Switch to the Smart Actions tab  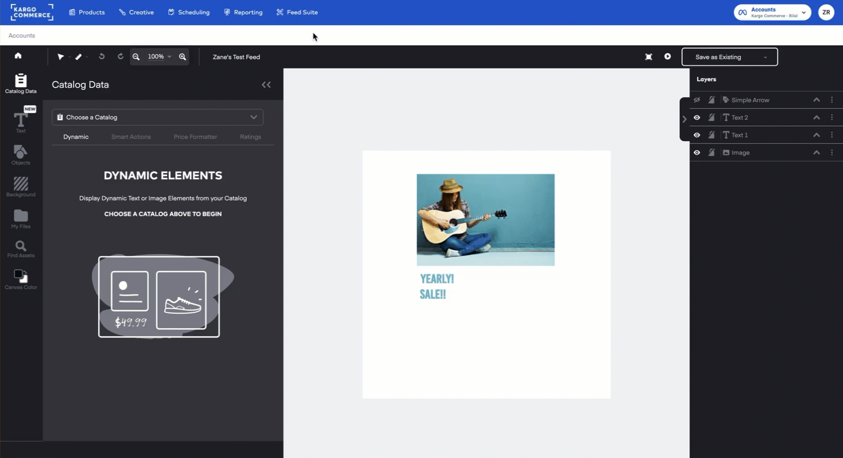pyautogui.click(x=130, y=137)
